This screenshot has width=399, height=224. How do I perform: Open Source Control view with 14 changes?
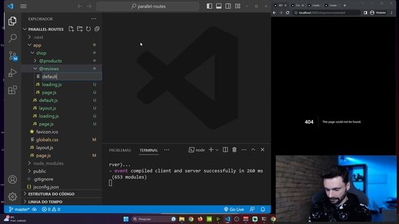[12, 55]
